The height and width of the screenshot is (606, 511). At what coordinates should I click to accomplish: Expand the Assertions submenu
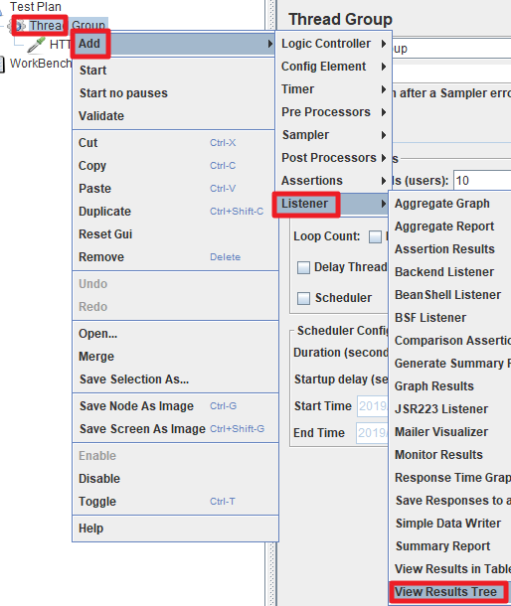[333, 181]
